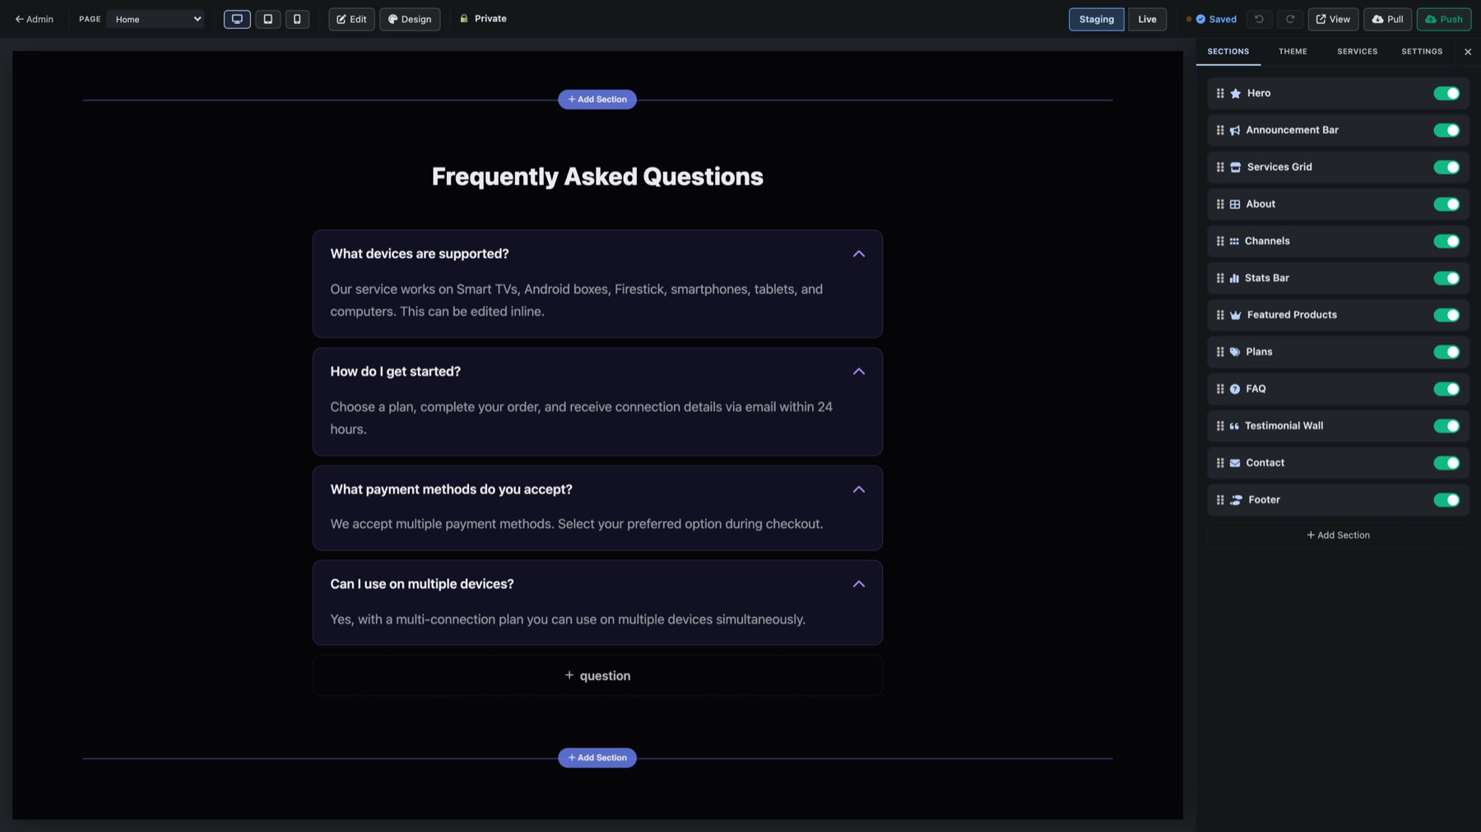Collapse "What devices are supported?" chevron

pyautogui.click(x=858, y=254)
